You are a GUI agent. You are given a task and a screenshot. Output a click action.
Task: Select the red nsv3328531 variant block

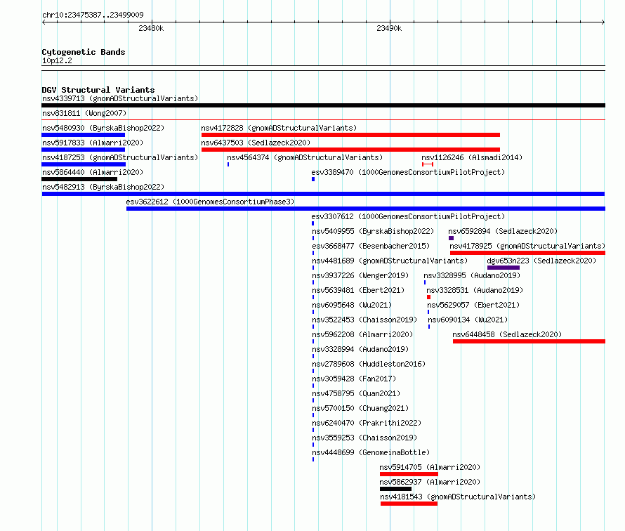pyautogui.click(x=428, y=297)
